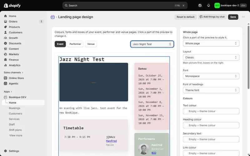
Task: Open the sidekick assistant icon in top bar
Action: [200, 6]
